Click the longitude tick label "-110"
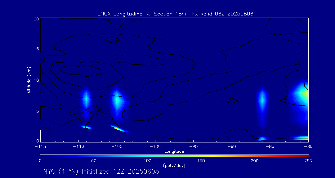Screen dimensions: 335x178 [x=78, y=147]
